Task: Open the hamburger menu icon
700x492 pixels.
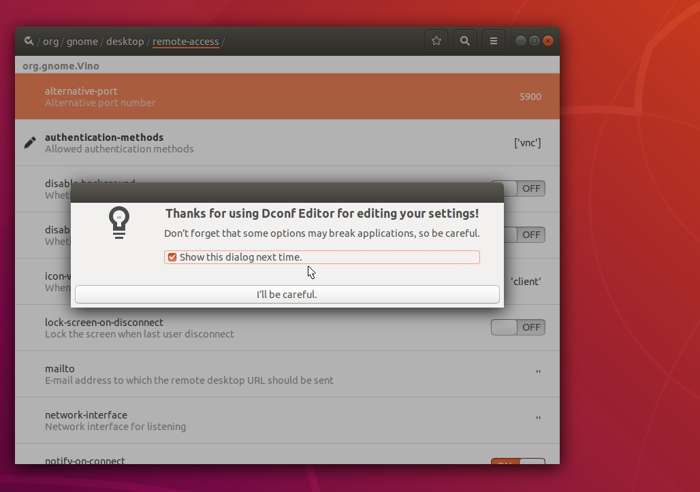Action: 493,41
